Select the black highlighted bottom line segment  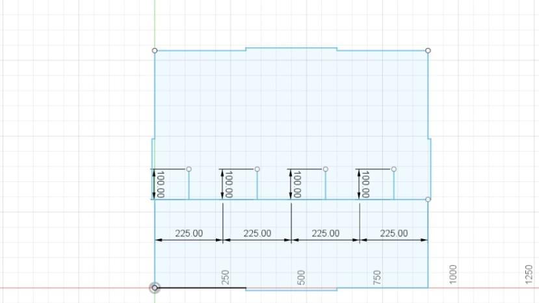pyautogui.click(x=200, y=287)
